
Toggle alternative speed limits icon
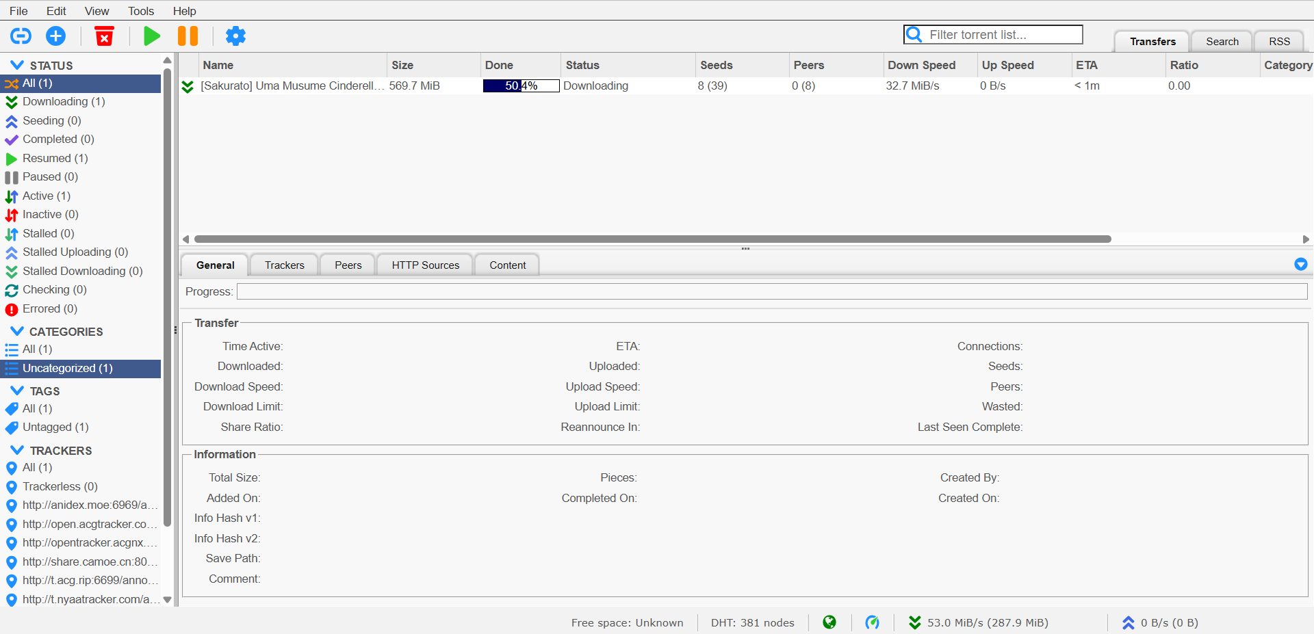pos(872,622)
